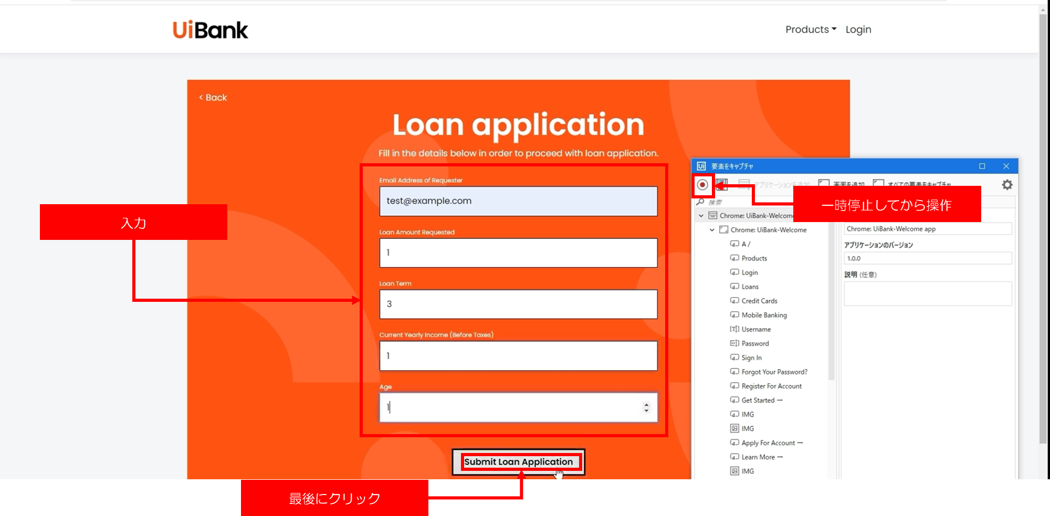Click the Loans row's element icon

pos(734,287)
